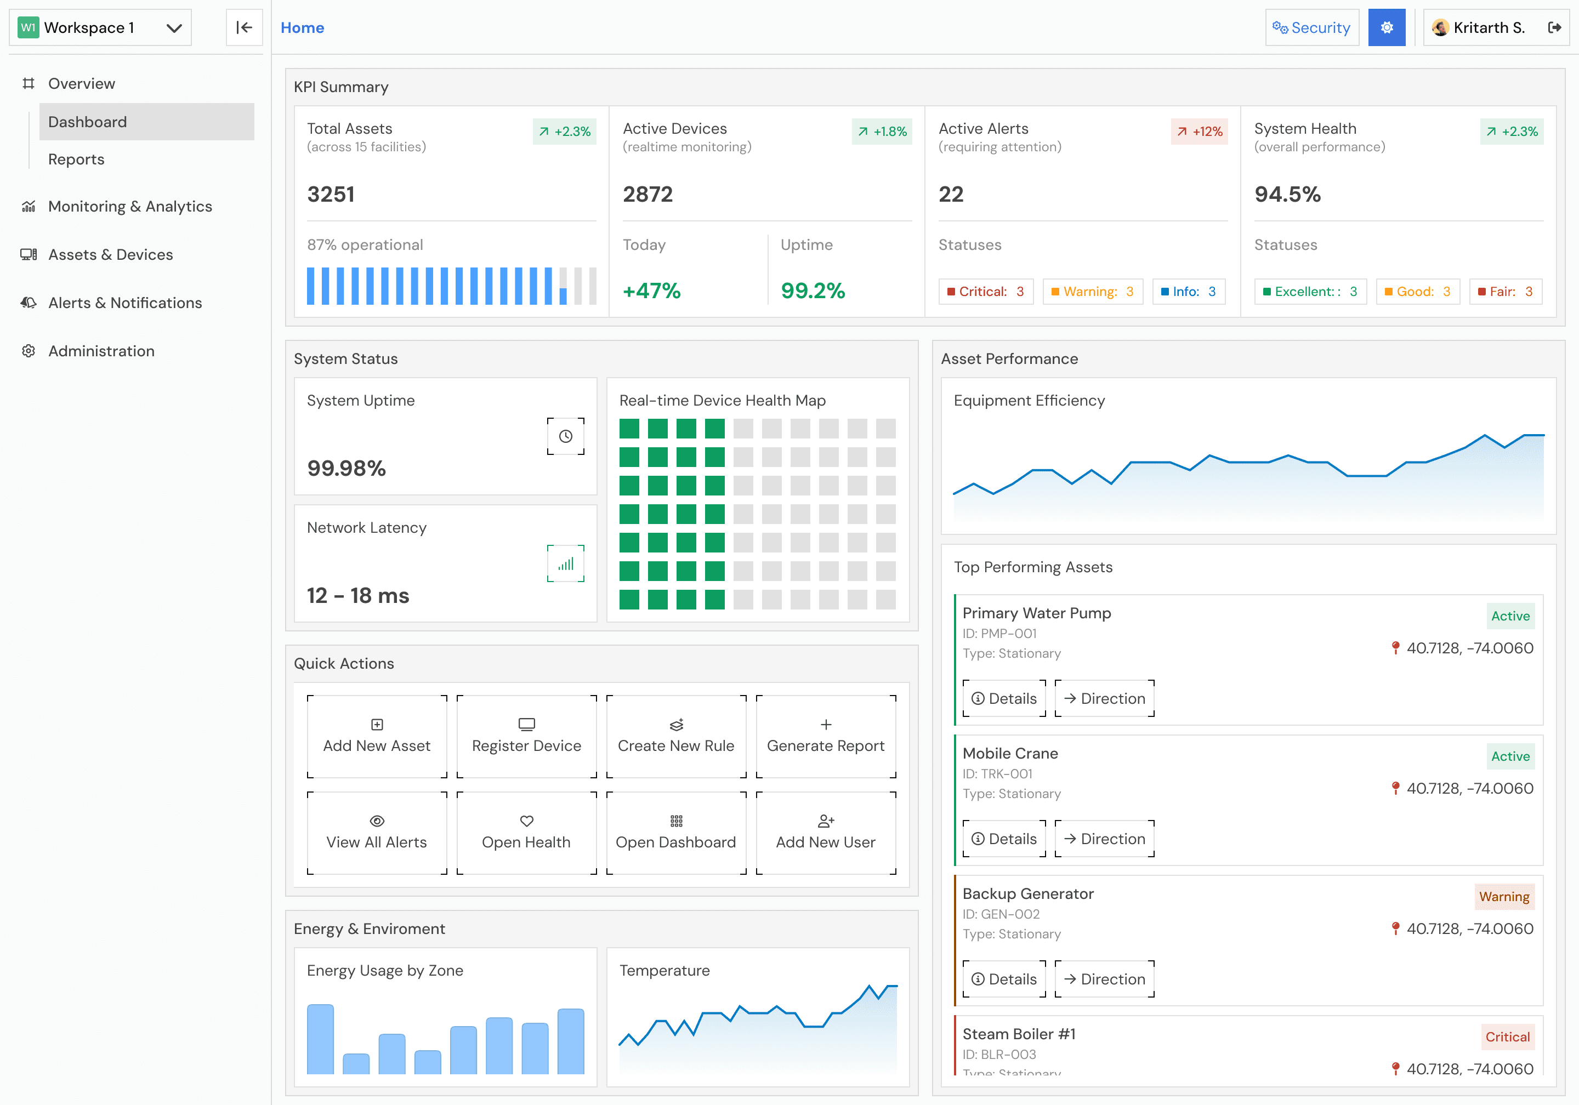Select the Dashboard menu item
The height and width of the screenshot is (1105, 1579).
pyautogui.click(x=87, y=122)
